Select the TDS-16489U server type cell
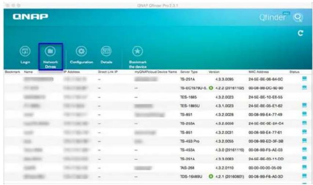Viewport: 313px width, 185px height. [191, 177]
